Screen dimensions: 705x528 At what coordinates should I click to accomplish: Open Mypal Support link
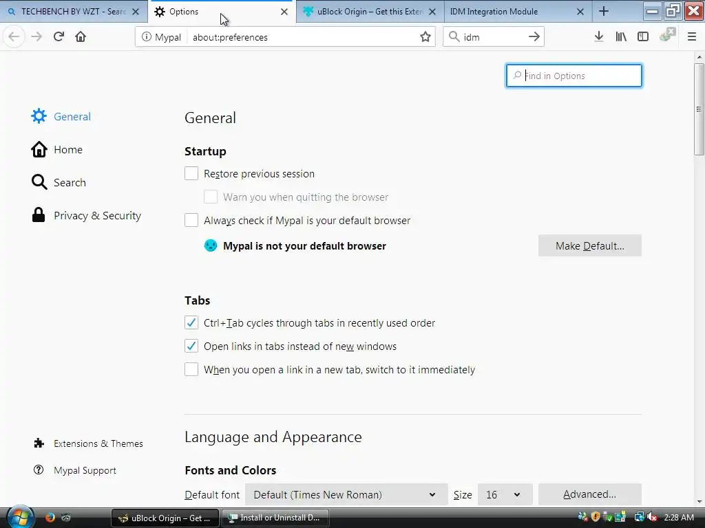tap(75, 470)
